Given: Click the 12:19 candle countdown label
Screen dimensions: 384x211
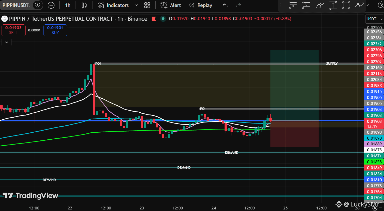Looking at the screenshot, I should tap(372, 126).
